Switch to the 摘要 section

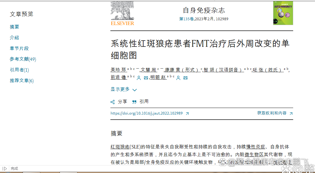pyautogui.click(x=14, y=27)
